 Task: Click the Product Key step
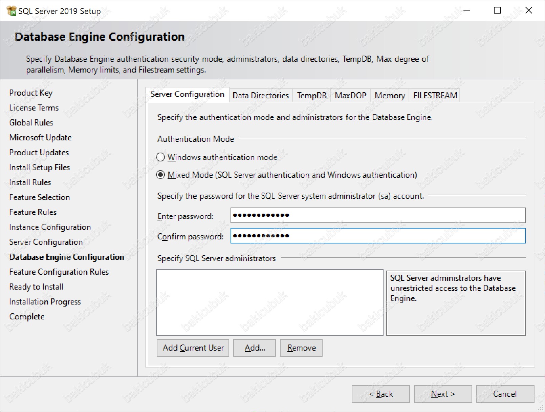point(31,93)
